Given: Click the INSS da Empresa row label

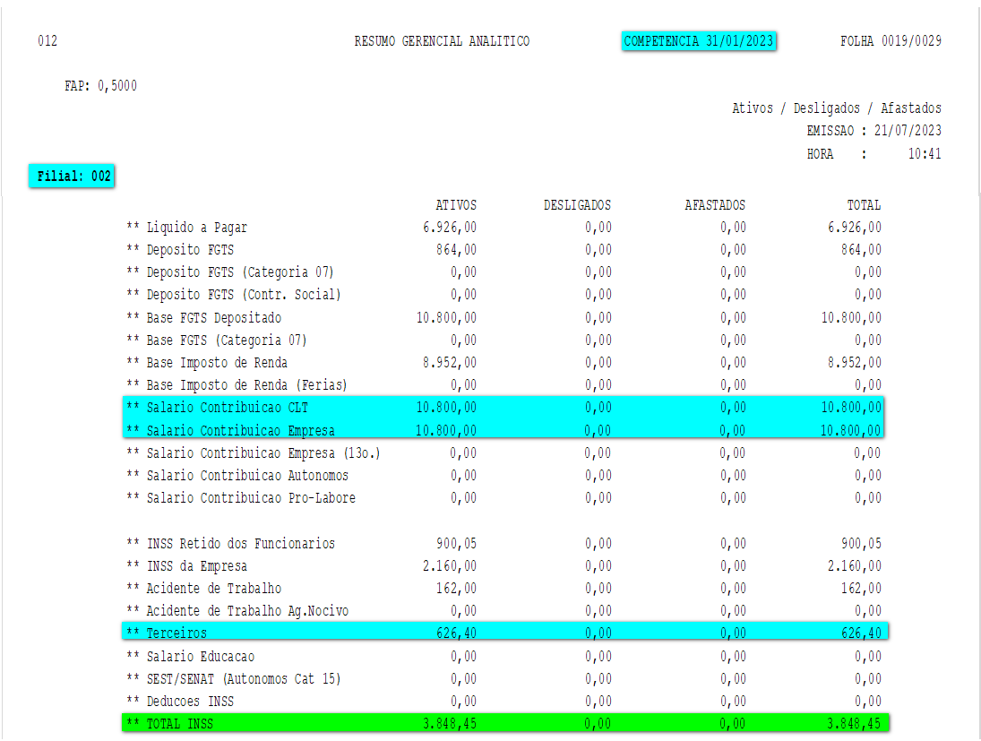Looking at the screenshot, I should point(197,566).
